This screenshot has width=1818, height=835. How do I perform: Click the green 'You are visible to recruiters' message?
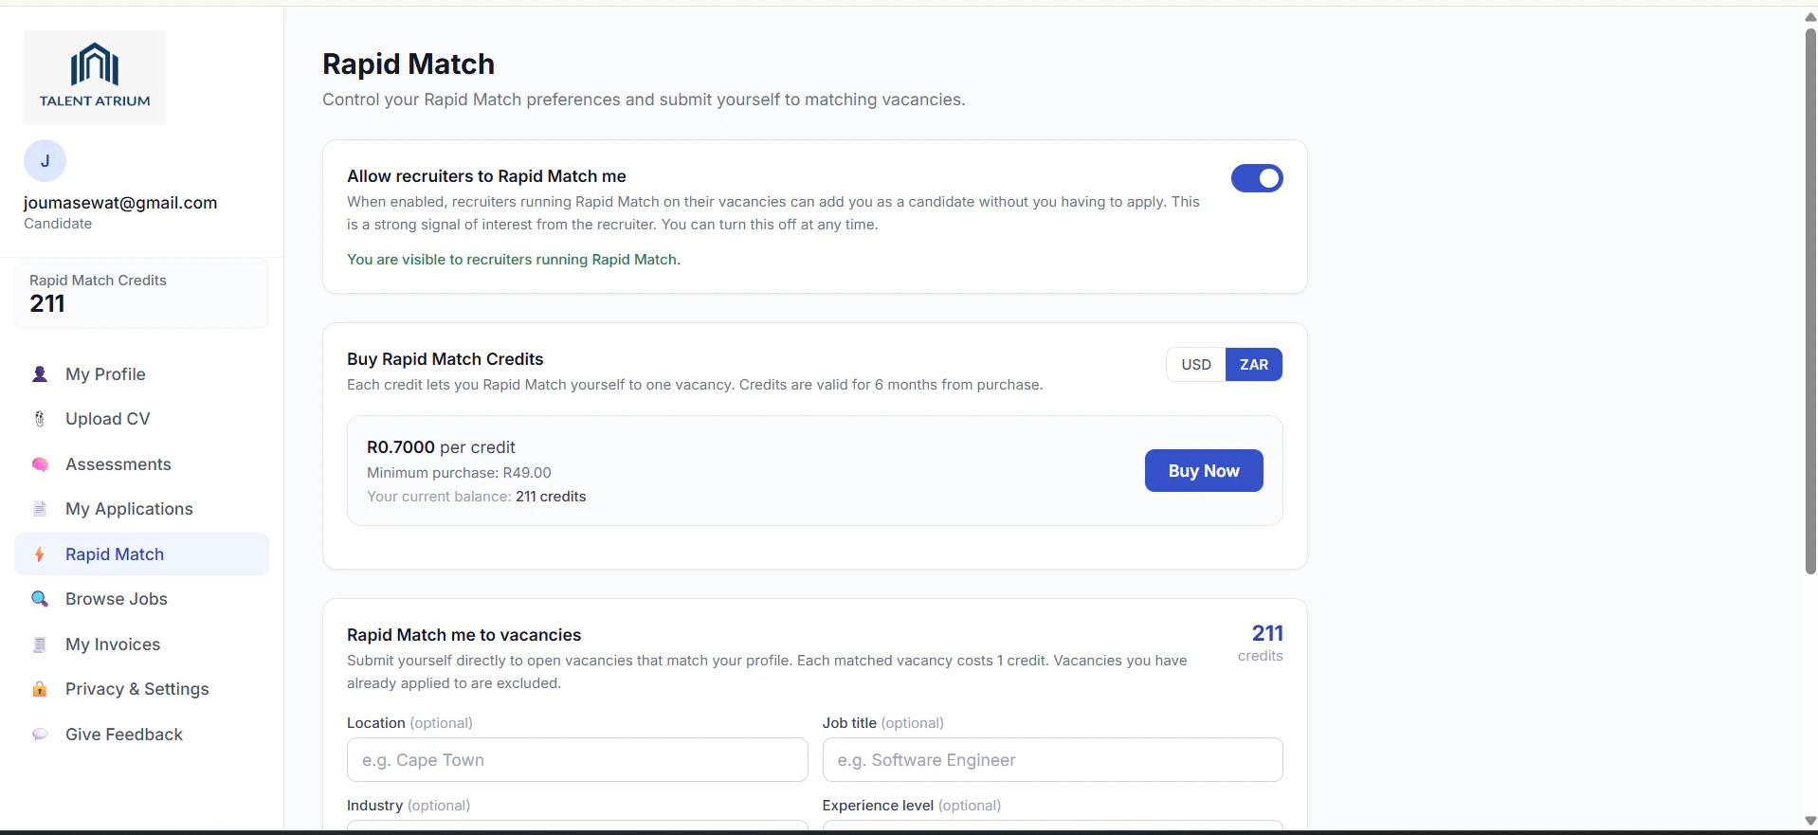click(514, 260)
